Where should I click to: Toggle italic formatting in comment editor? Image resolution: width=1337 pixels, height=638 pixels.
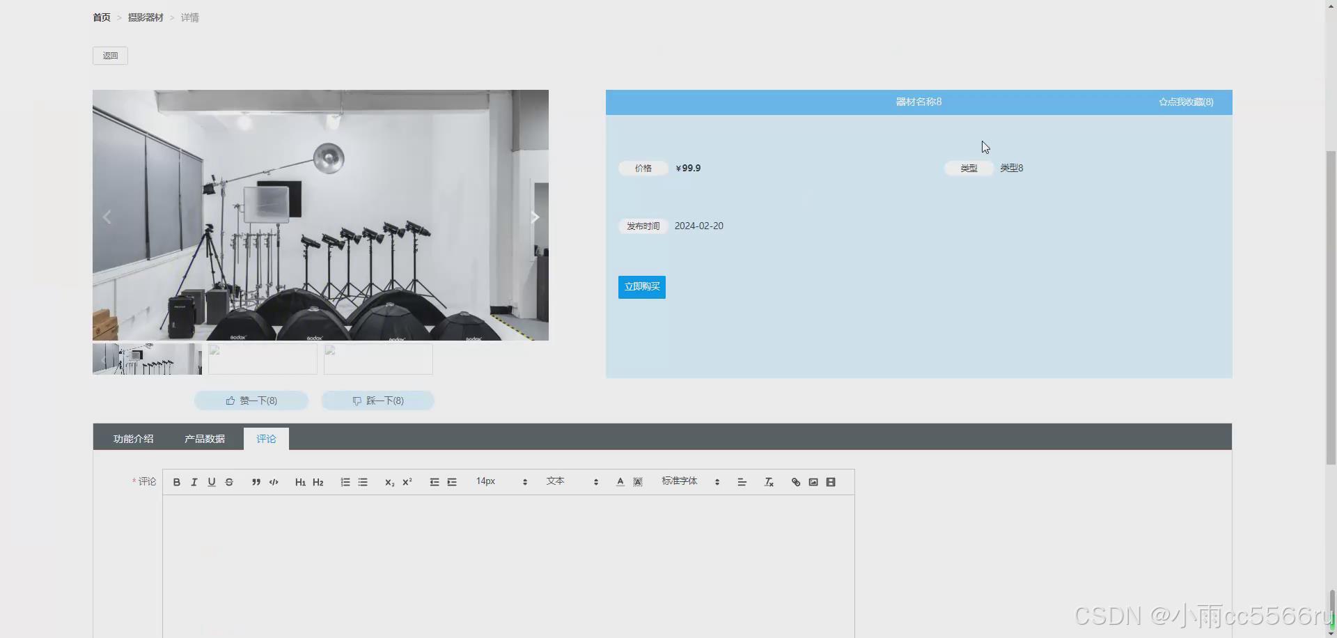point(194,482)
